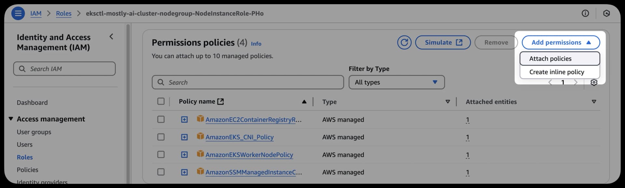Open User groups in the sidebar
The image size is (625, 188).
click(34, 132)
